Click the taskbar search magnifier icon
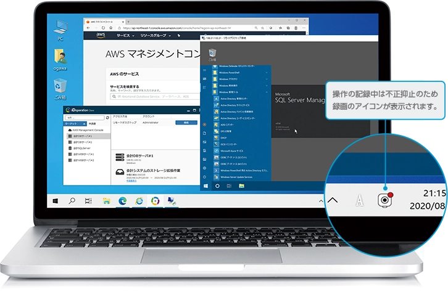The height and width of the screenshot is (291, 448). pos(72,200)
